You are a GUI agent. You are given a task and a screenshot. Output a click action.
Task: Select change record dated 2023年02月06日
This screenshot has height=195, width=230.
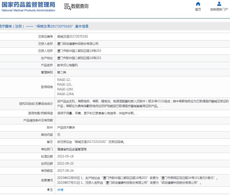(x=137, y=178)
